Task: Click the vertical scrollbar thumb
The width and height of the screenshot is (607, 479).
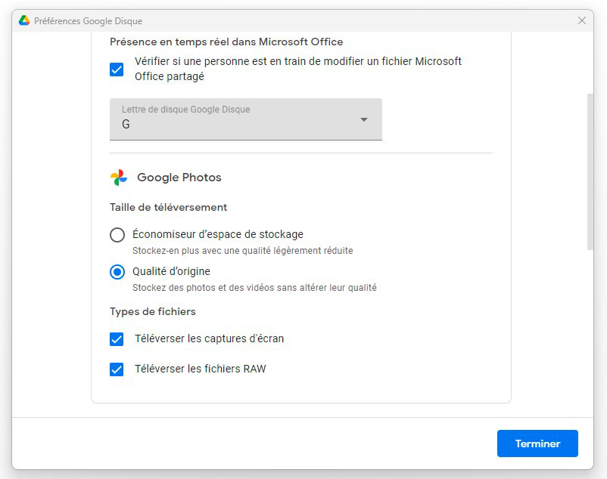Action: [x=590, y=170]
